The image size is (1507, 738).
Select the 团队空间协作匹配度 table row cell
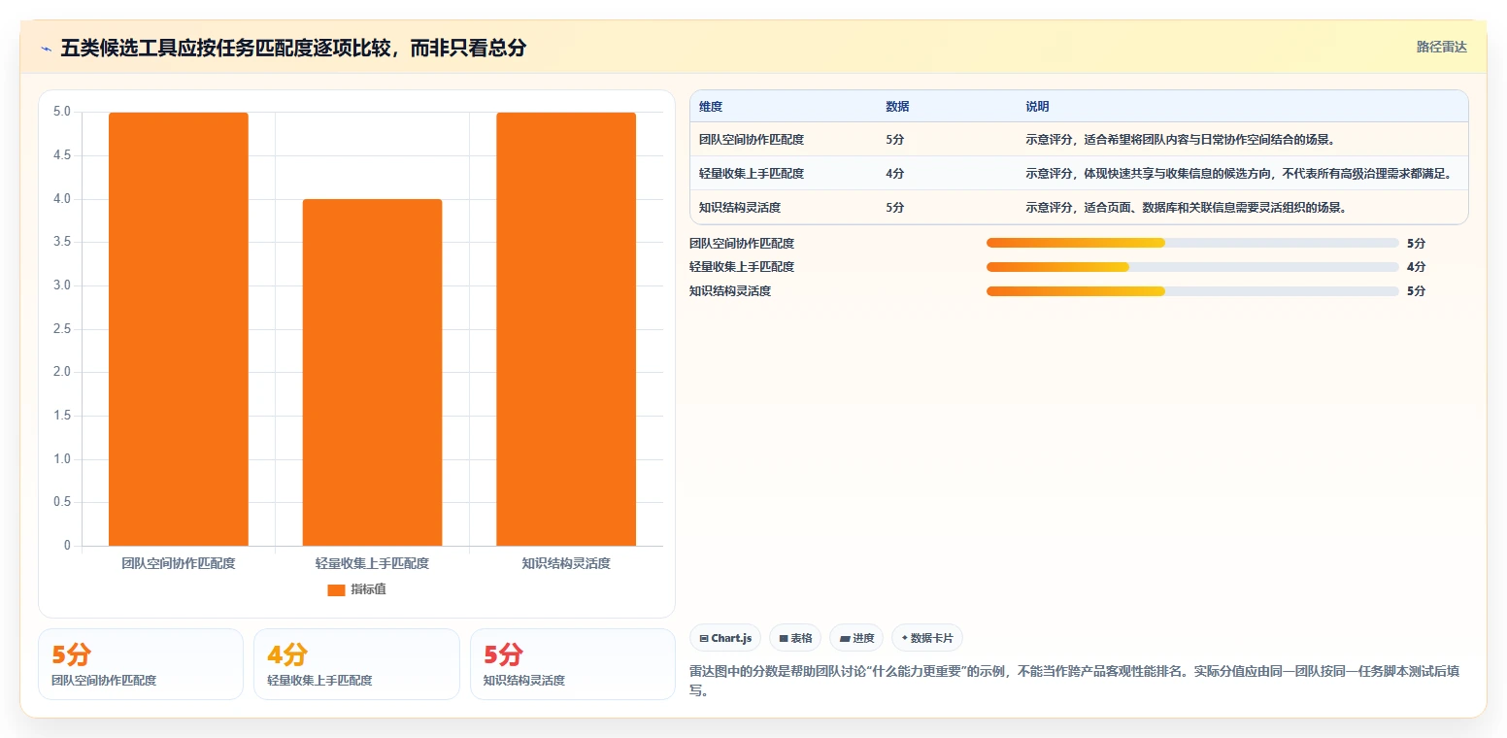coord(752,139)
